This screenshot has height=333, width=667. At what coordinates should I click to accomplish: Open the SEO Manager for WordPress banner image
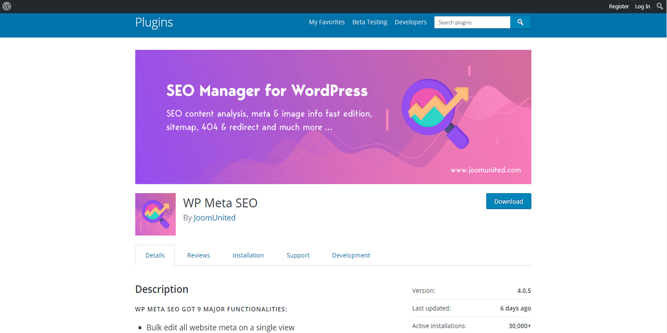[333, 117]
